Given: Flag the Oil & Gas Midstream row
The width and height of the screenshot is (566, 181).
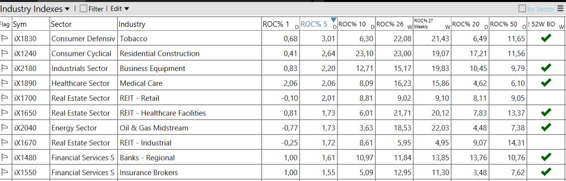Looking at the screenshot, I should click(x=5, y=128).
